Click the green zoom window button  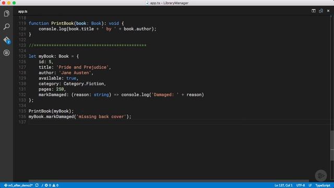point(14,3)
